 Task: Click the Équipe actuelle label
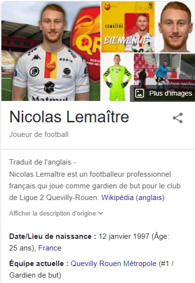[39, 264]
